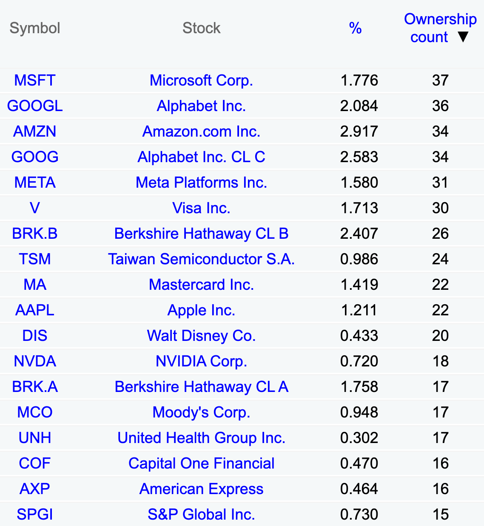
Task: Open the BRK.A ticker link
Action: pos(35,386)
